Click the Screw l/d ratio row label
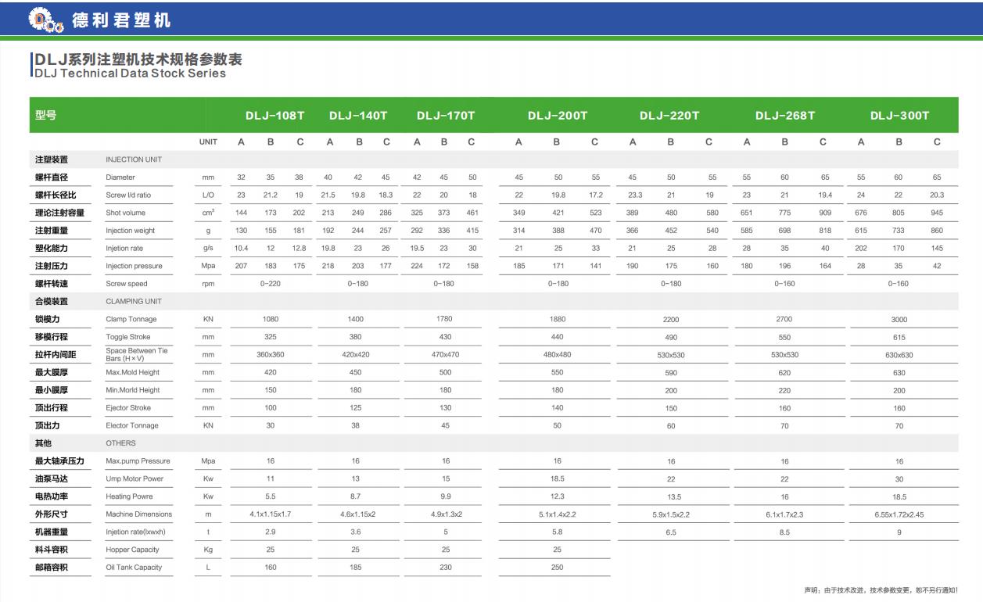 128,195
